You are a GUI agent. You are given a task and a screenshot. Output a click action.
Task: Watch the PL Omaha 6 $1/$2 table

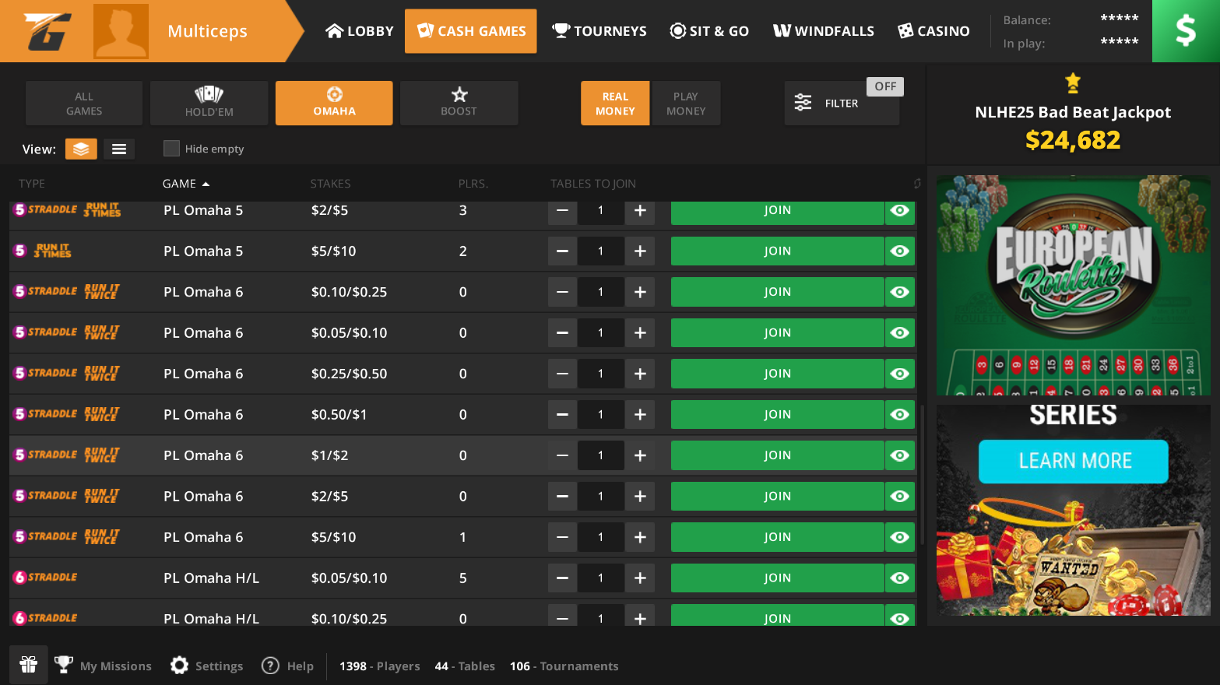(900, 455)
